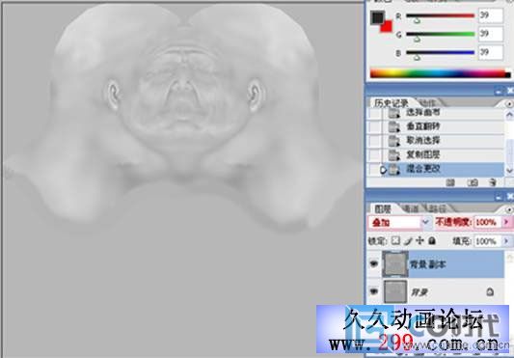
Task: Minimize the Layers panel group
Action: pyautogui.click(x=499, y=197)
